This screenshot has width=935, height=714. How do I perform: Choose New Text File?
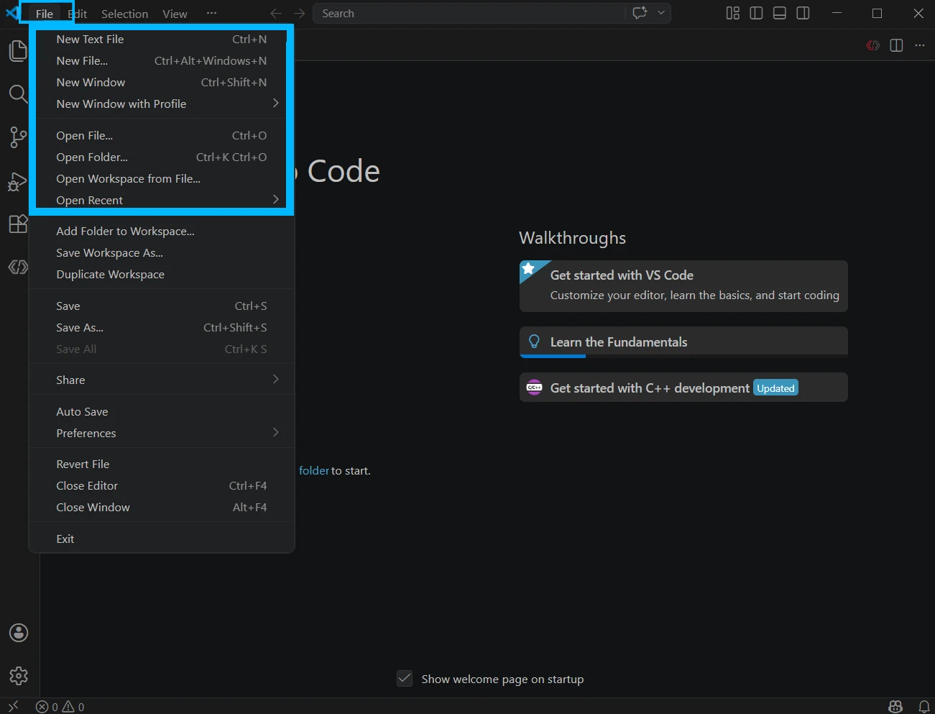(x=162, y=39)
